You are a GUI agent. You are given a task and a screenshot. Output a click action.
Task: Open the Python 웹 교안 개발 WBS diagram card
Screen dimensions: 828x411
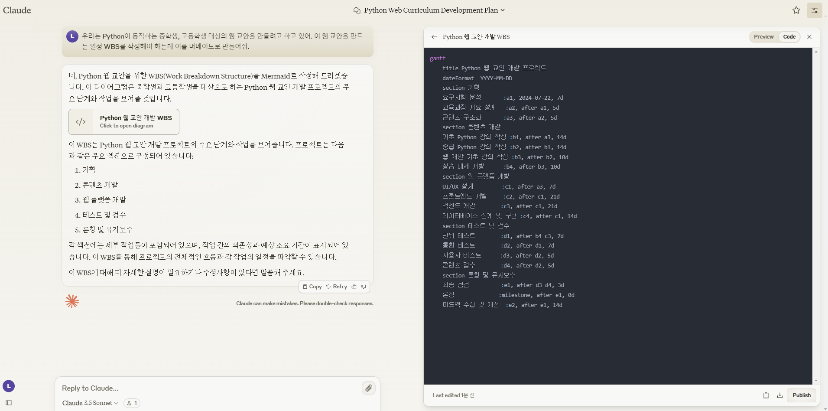coord(124,122)
